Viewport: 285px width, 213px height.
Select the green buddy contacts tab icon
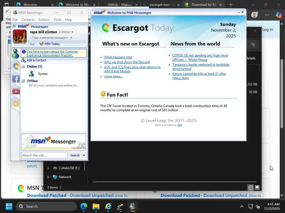point(16,54)
